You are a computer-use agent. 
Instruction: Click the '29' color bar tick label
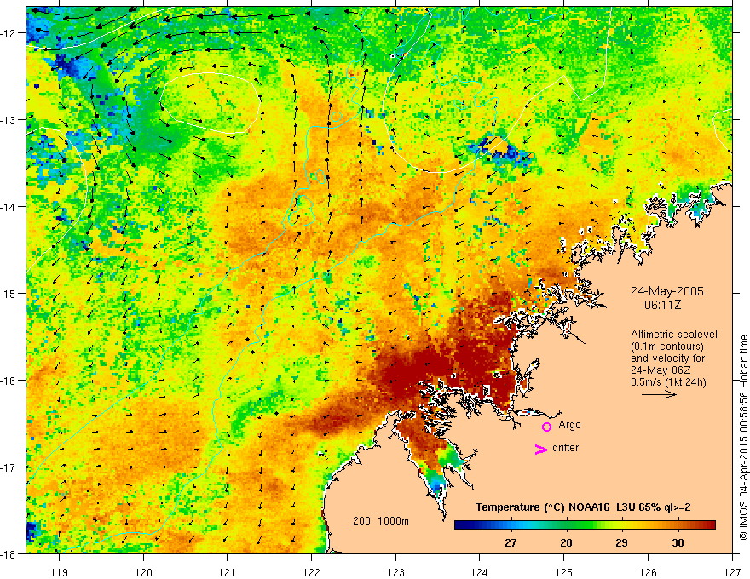tap(621, 542)
